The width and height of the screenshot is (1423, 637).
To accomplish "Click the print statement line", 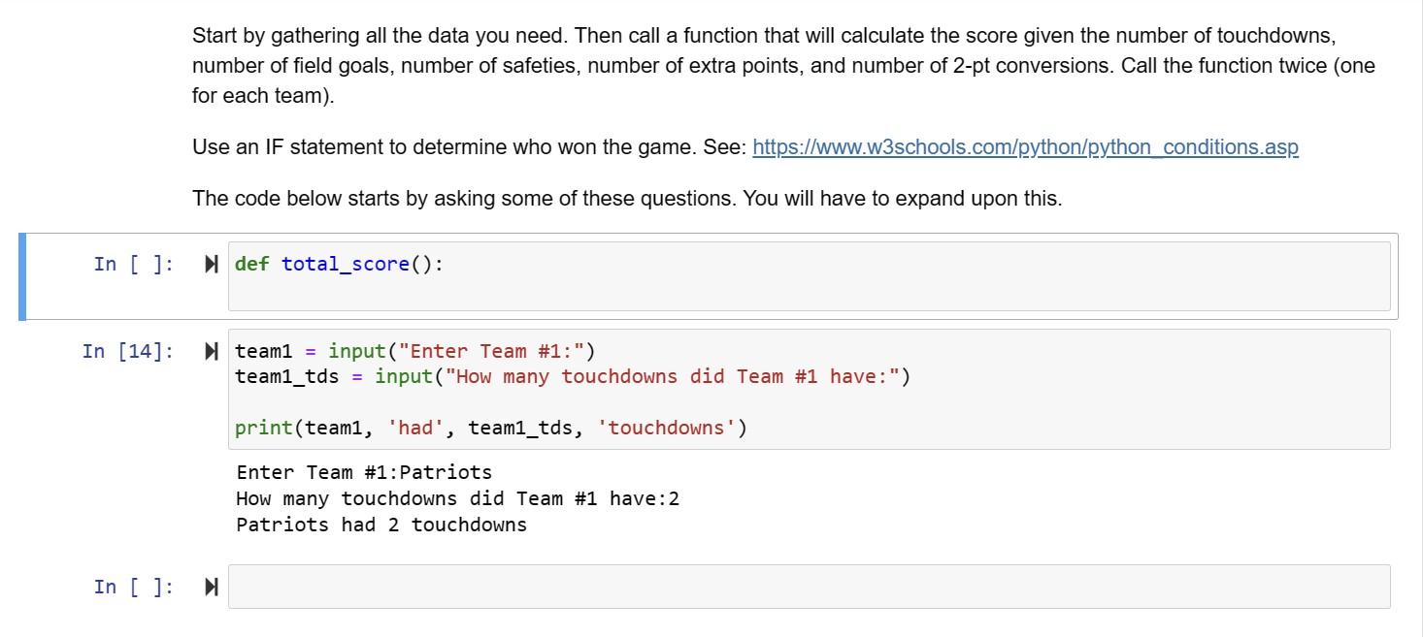I will pos(490,427).
